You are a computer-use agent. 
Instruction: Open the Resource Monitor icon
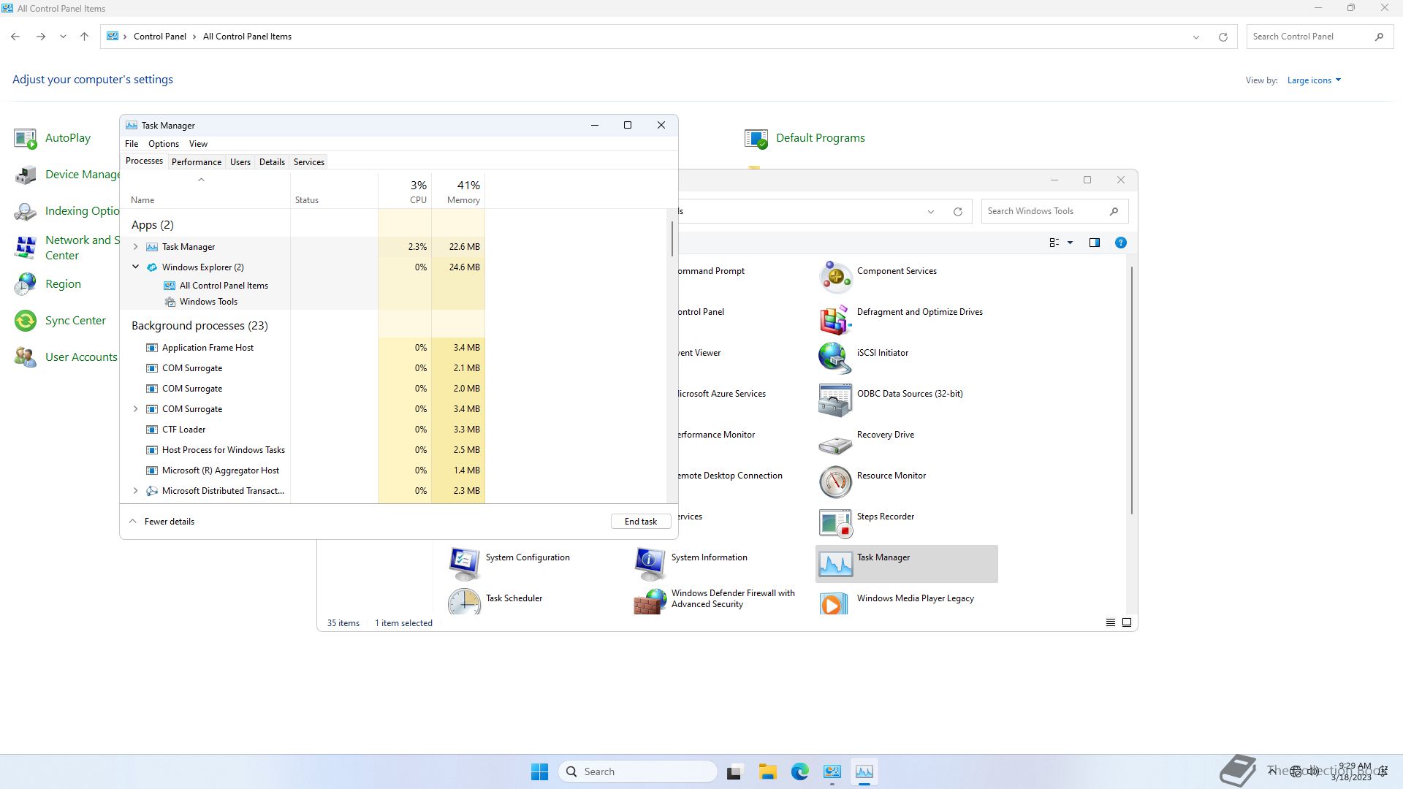[x=835, y=482]
